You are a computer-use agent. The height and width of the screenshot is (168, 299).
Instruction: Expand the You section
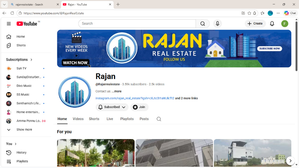[x=11, y=144]
